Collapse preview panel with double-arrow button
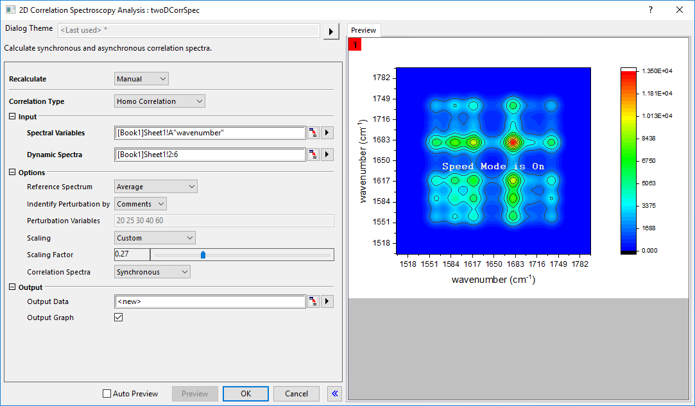 [334, 394]
